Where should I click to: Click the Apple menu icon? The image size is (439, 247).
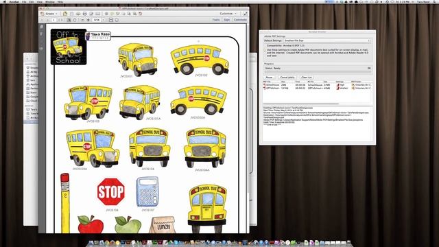[x=4, y=1]
